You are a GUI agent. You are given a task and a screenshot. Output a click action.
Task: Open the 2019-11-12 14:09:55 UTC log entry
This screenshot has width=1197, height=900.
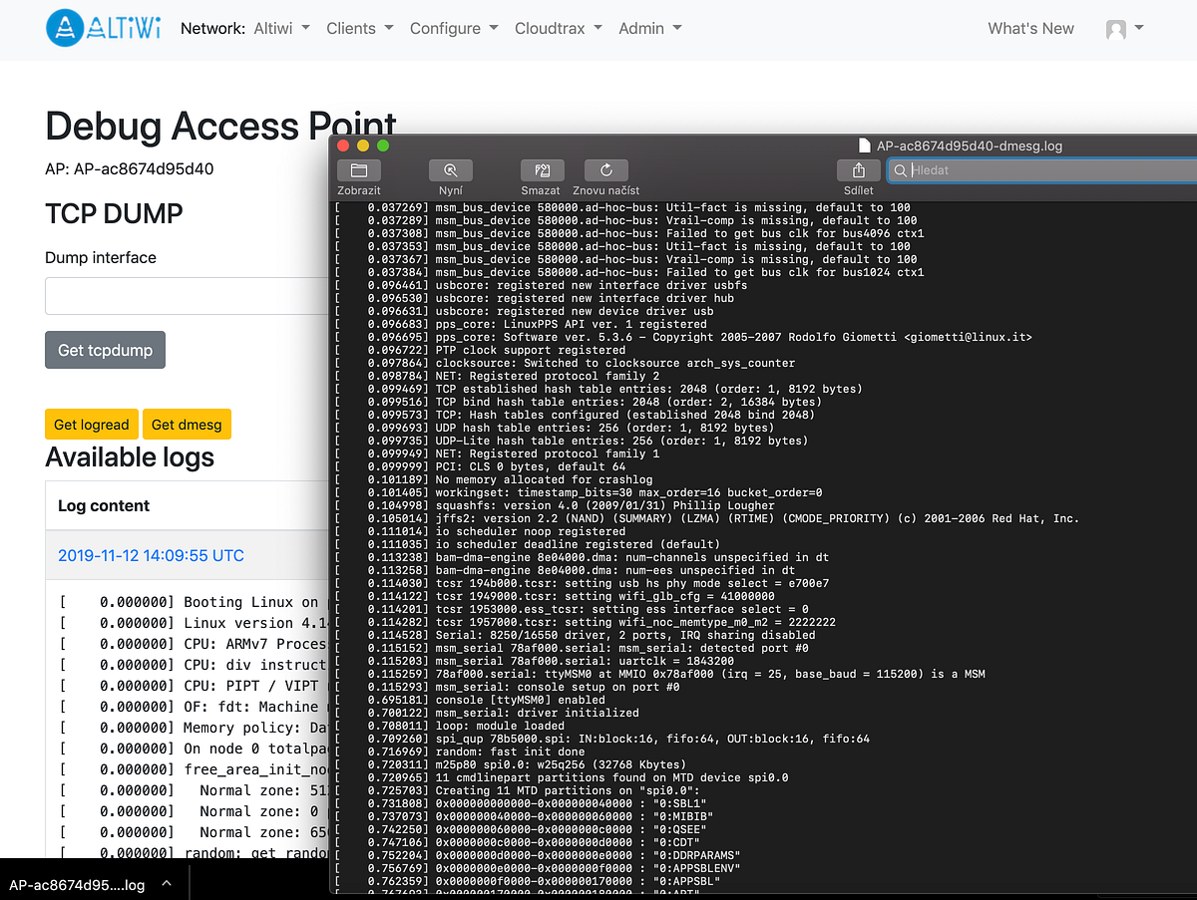point(151,555)
